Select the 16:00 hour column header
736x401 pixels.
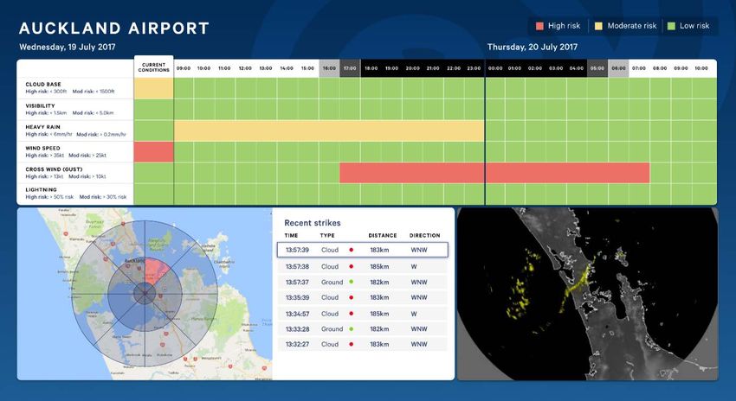(329, 68)
